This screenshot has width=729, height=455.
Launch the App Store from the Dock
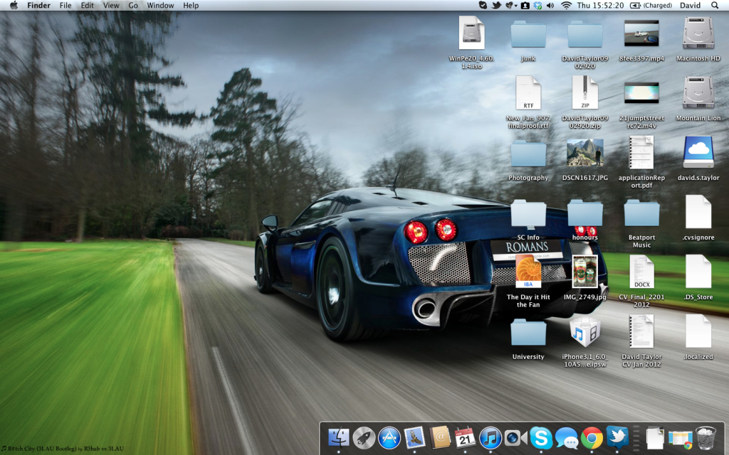coord(389,438)
